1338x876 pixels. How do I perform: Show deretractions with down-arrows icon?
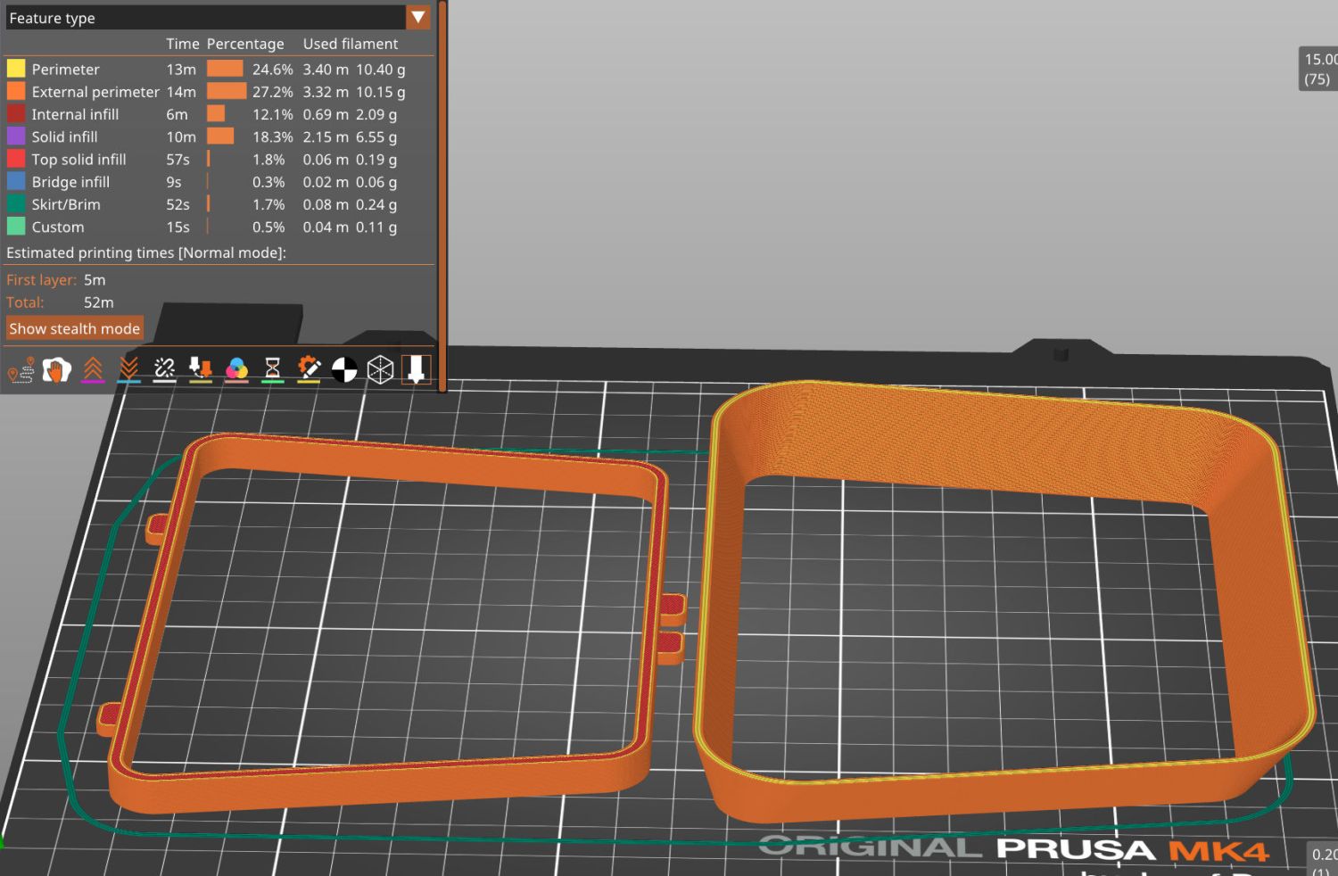tap(128, 369)
